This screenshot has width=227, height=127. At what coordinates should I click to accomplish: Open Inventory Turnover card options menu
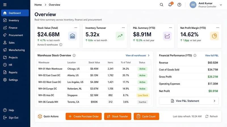(x=123, y=28)
